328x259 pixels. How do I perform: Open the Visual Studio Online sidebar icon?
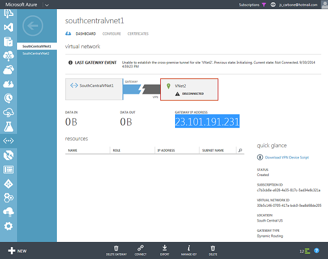tap(9, 27)
